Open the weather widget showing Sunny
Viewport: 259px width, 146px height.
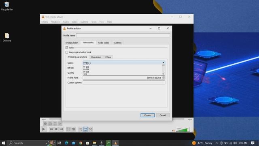point(202,143)
